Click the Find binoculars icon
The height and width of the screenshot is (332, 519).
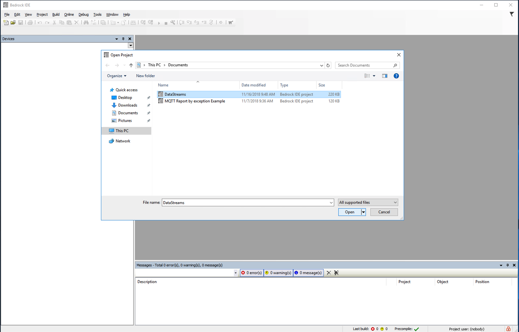[x=86, y=22]
